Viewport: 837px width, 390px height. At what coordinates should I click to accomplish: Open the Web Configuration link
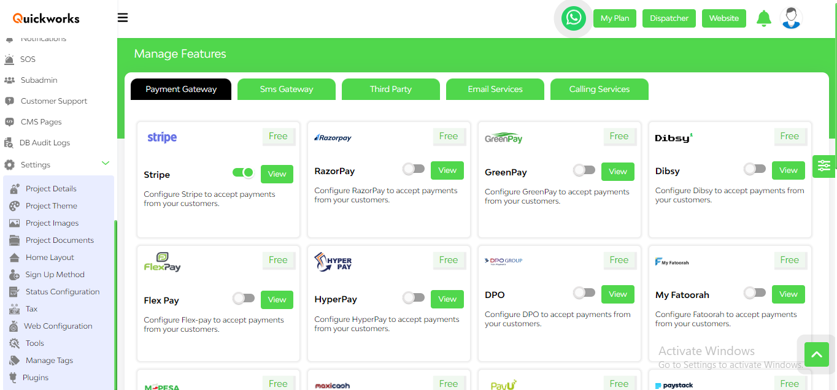58,326
